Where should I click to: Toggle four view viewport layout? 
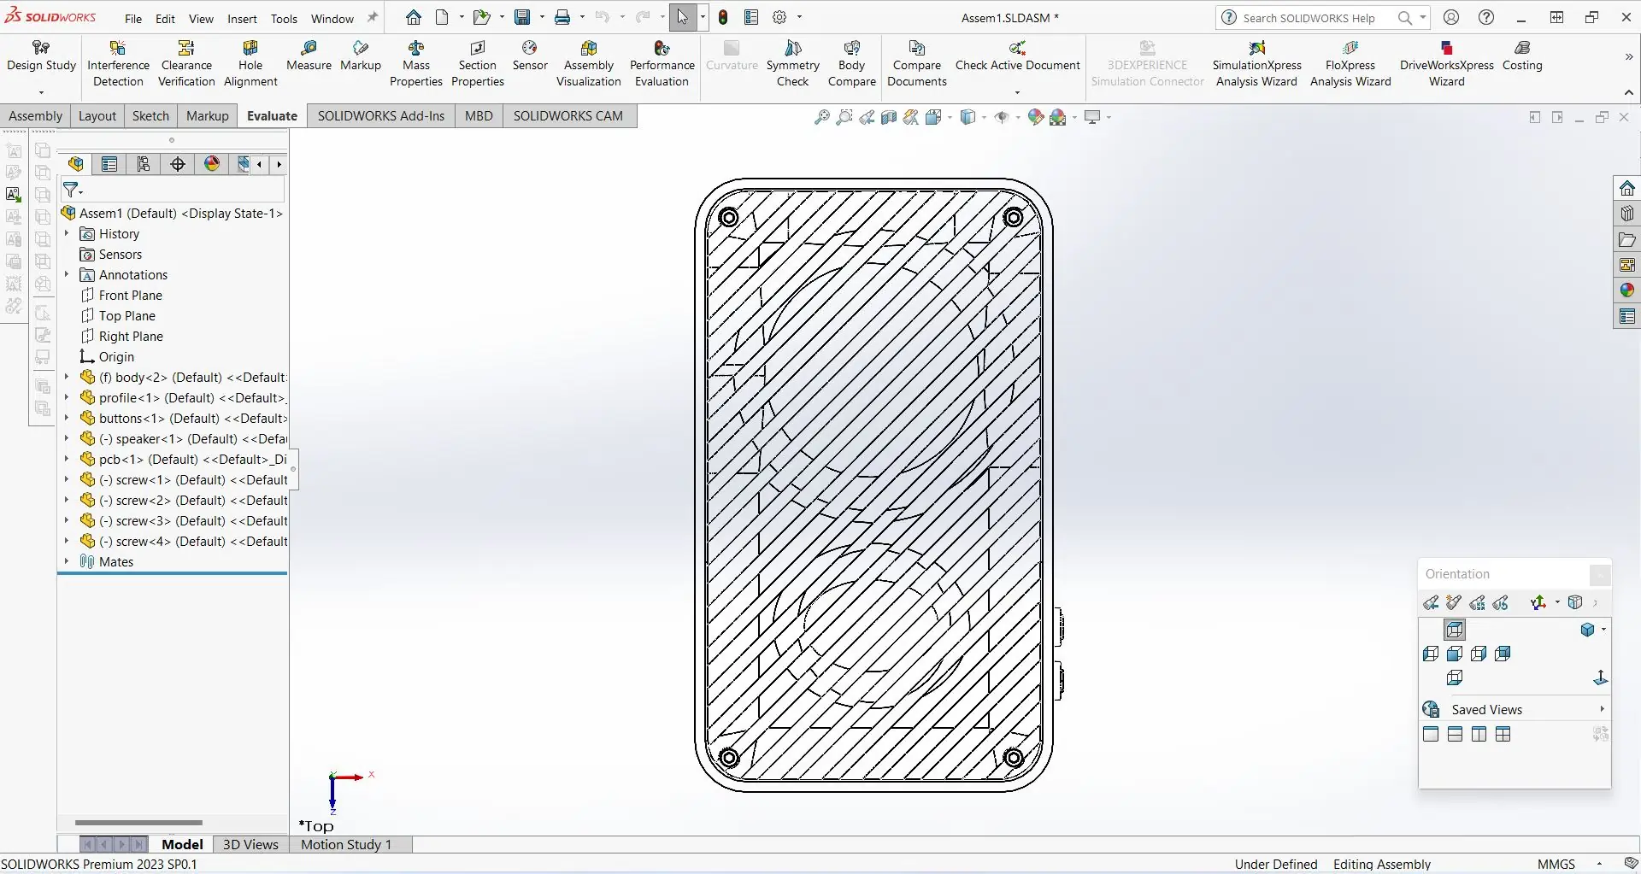click(1503, 735)
